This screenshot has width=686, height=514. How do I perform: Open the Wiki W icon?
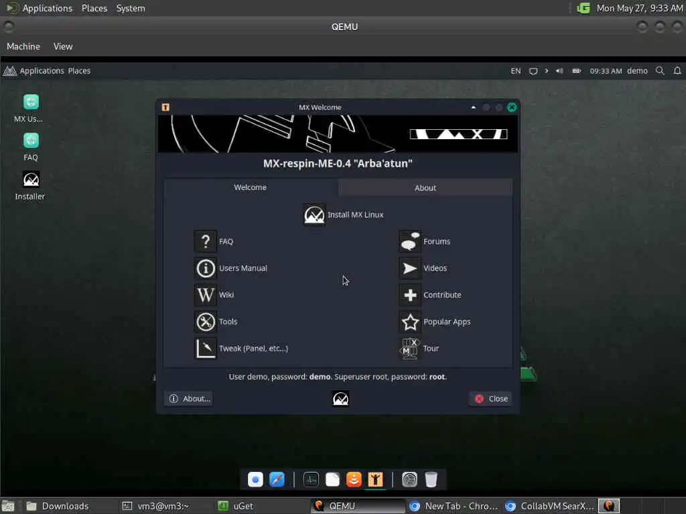click(x=205, y=294)
